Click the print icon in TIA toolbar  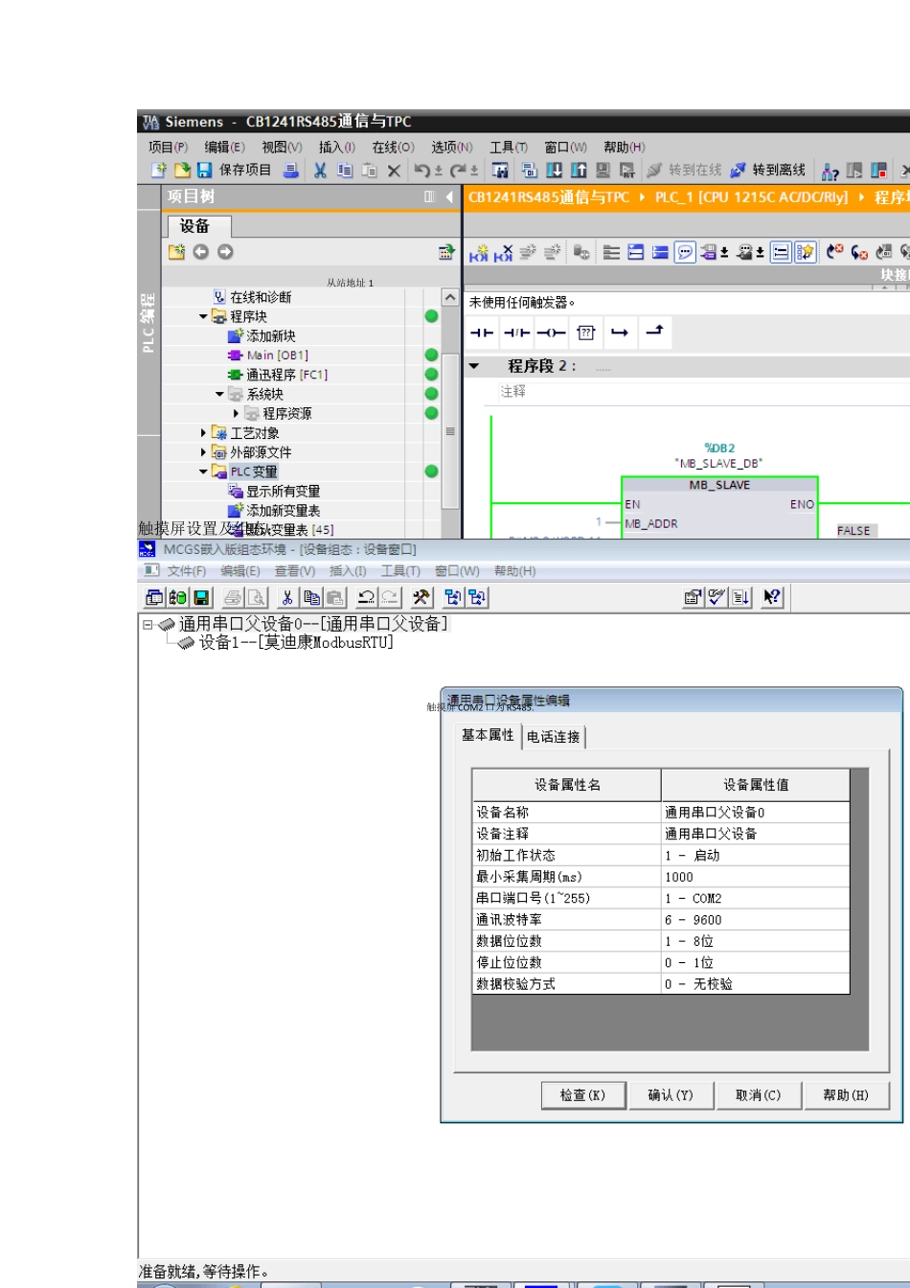click(x=291, y=171)
